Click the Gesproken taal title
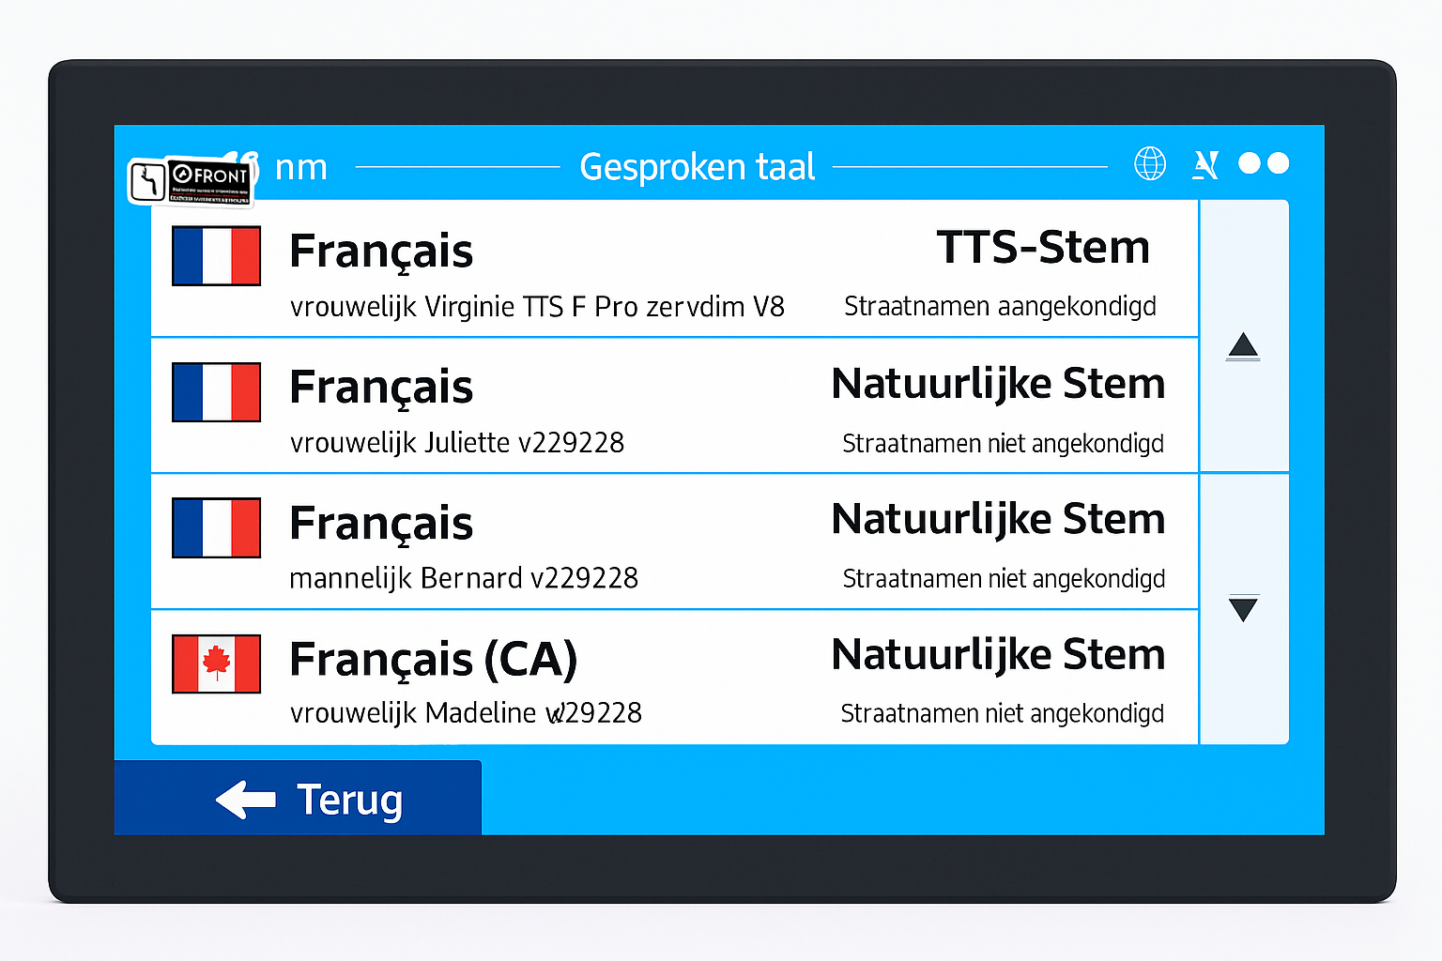1442x961 pixels. click(x=697, y=167)
